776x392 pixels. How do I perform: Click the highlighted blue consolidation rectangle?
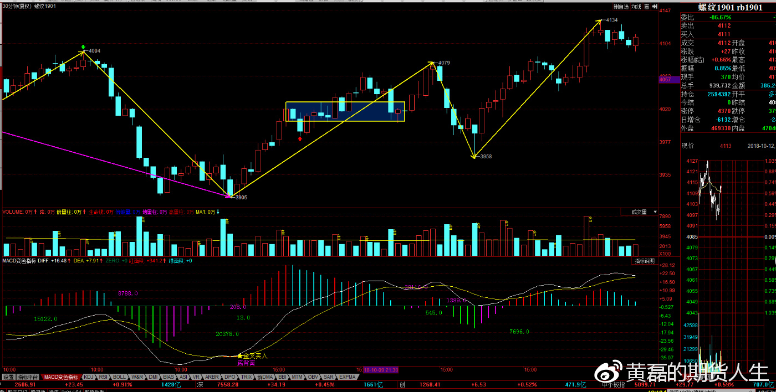(345, 111)
